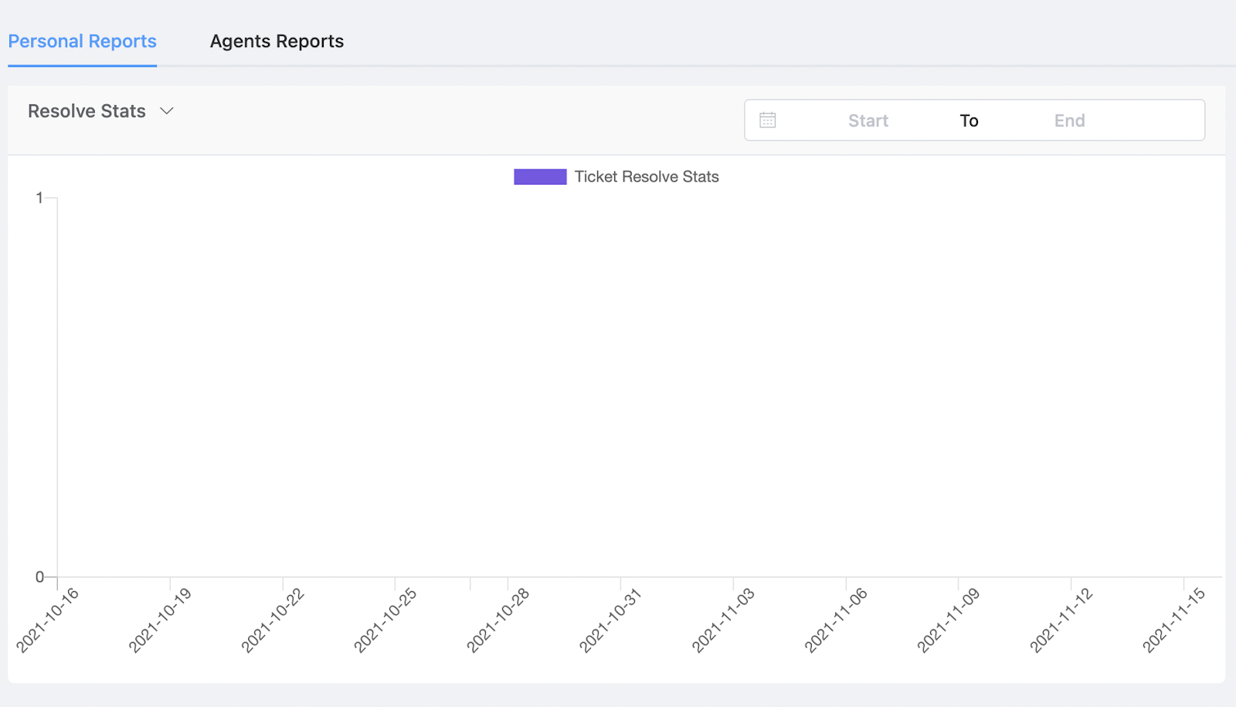This screenshot has width=1236, height=707.
Task: Click the 2021-10-31 axis date label
Action: pos(610,620)
